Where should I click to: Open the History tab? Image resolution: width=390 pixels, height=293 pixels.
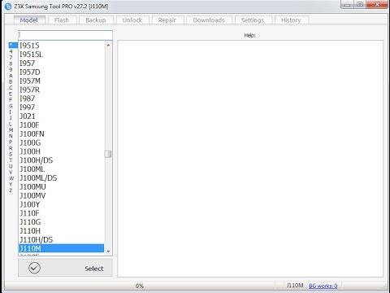click(291, 20)
